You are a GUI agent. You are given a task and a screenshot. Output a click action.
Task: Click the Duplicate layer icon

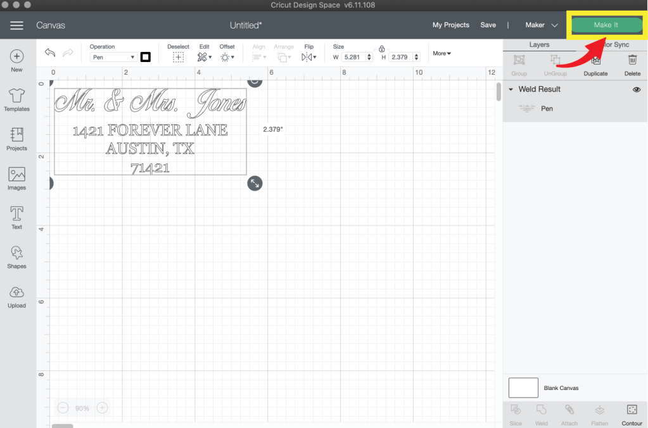click(x=595, y=61)
